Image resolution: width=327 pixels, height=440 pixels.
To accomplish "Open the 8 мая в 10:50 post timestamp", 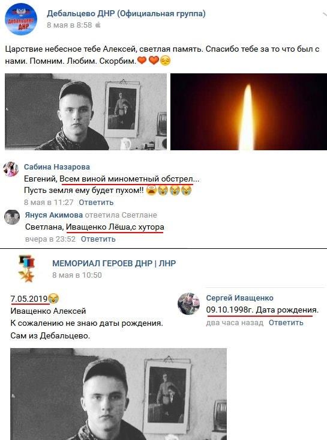I will coord(77,275).
